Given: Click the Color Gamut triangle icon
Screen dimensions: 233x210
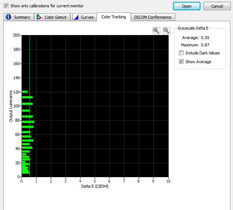Looking at the screenshot, I should (39, 17).
